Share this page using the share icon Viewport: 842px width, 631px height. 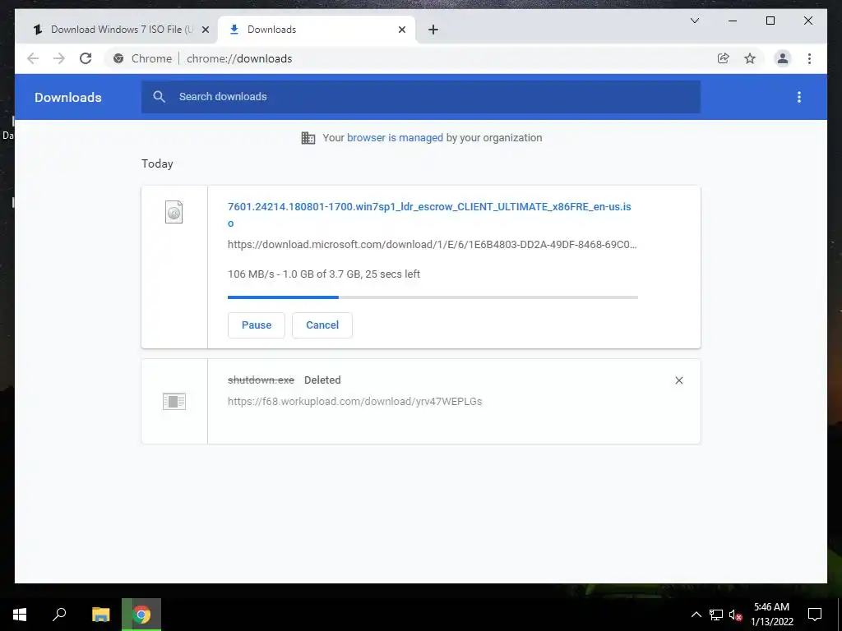tap(724, 58)
